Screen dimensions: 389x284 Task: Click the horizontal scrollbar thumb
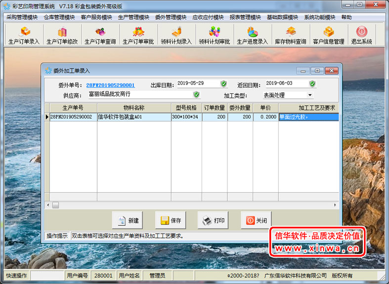[x=55, y=205]
